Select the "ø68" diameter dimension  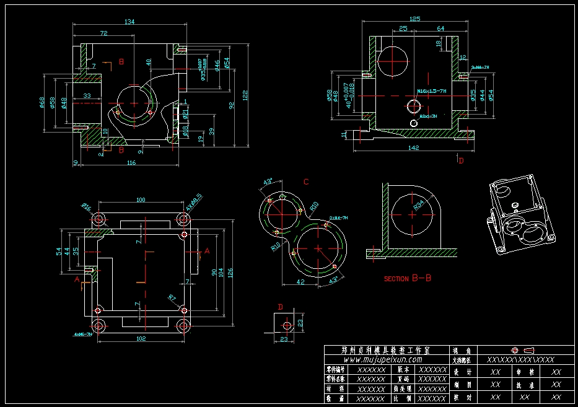point(42,102)
